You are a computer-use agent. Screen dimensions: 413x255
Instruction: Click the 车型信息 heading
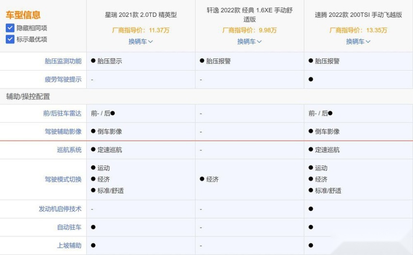coord(23,15)
